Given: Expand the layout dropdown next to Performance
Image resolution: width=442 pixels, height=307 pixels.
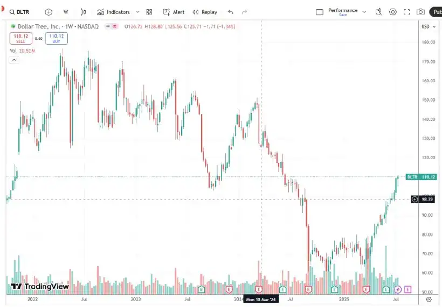Looking at the screenshot, I should point(364,12).
